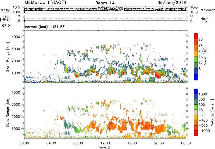Click the 'Velocity [m s-1]' colorbar title
The image size is (215, 149).
212,112
